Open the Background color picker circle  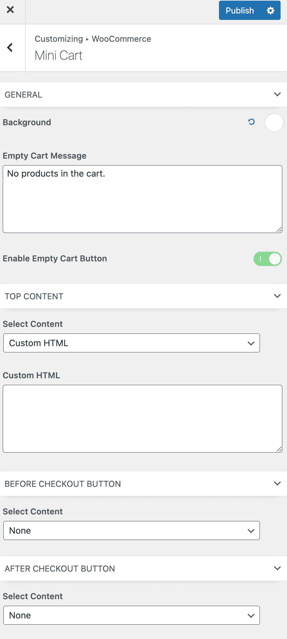pos(274,123)
